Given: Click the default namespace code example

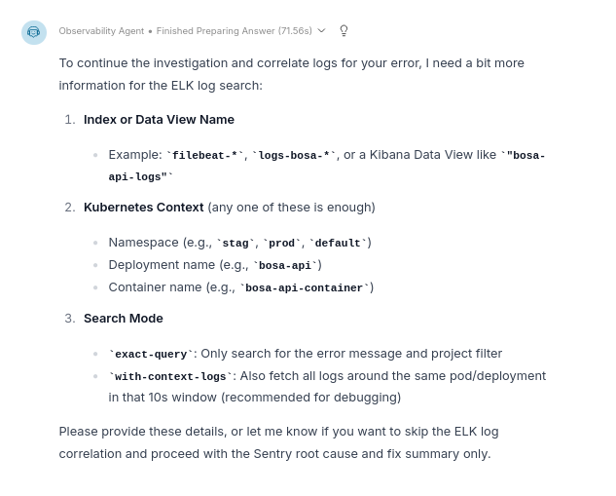Looking at the screenshot, I should pos(337,243).
